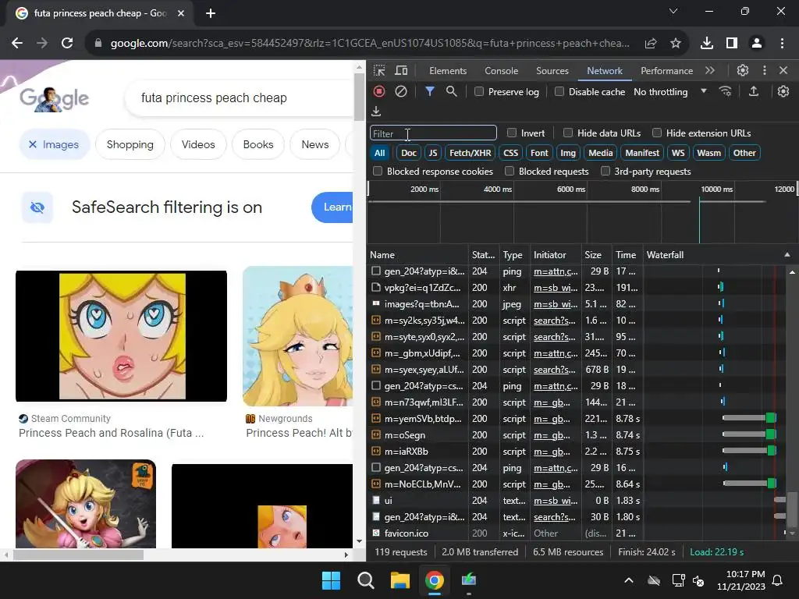The image size is (799, 599).
Task: Select the Fetch/XHR filter type
Action: (471, 153)
